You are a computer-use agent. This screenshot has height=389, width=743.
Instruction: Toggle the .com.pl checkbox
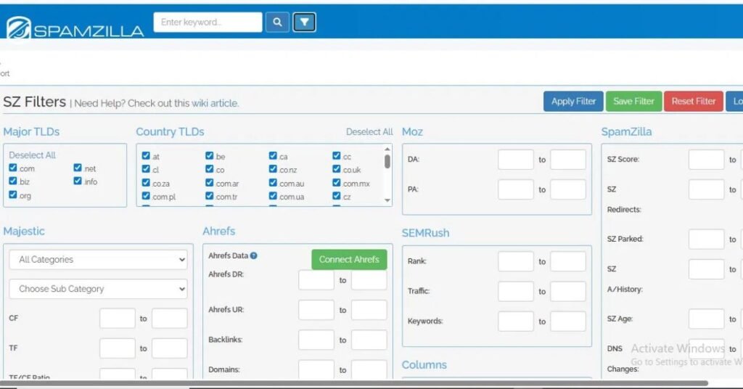click(146, 196)
